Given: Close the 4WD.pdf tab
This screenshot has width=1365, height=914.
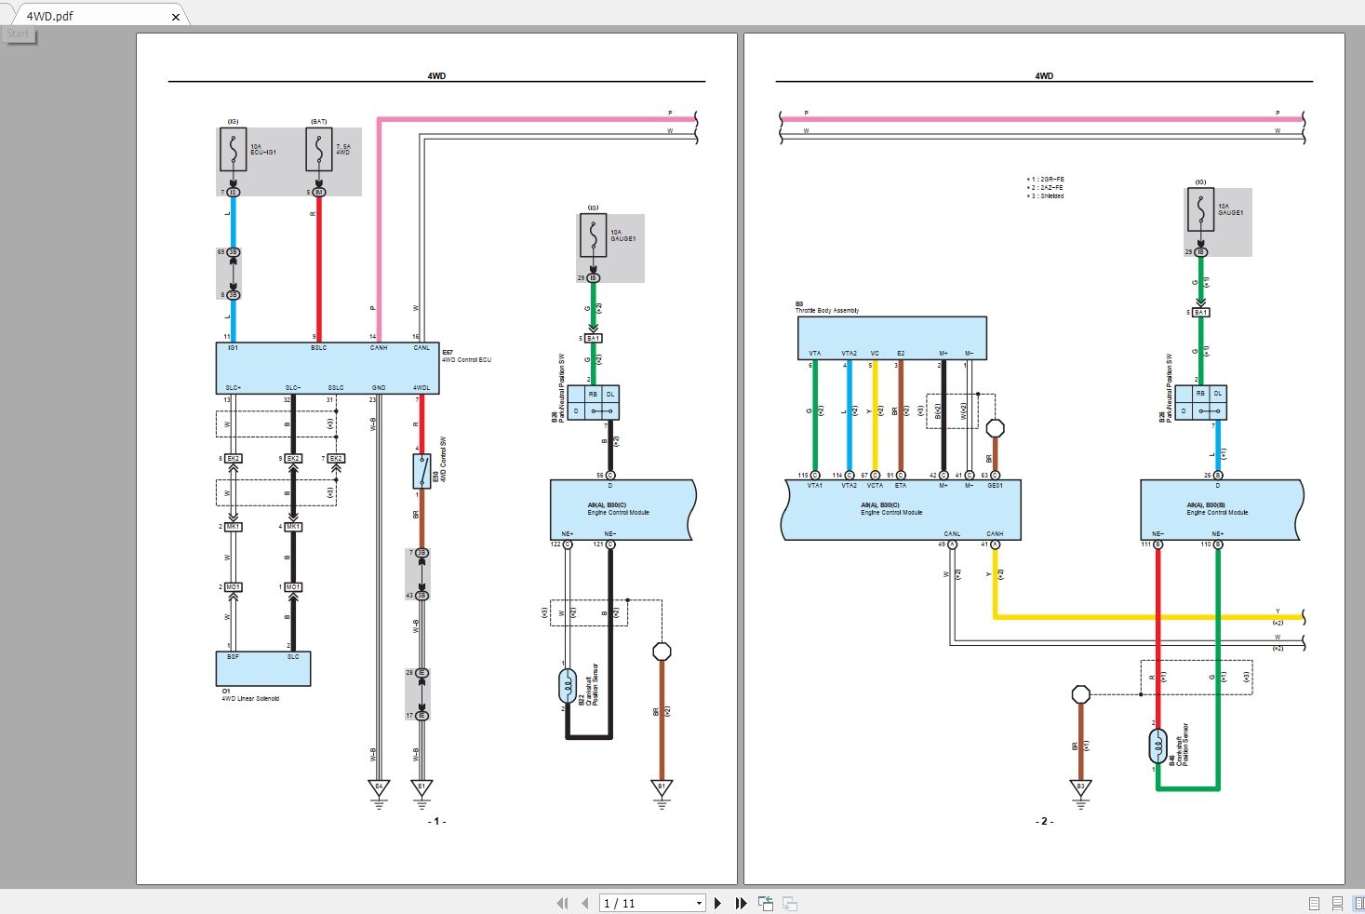Looking at the screenshot, I should tap(176, 16).
